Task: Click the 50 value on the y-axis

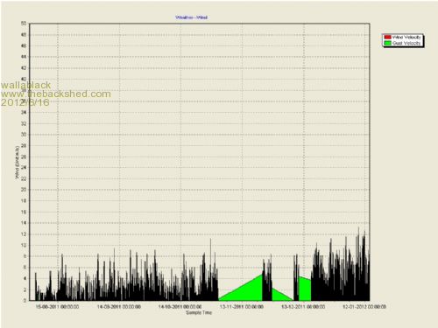Action: (24, 24)
